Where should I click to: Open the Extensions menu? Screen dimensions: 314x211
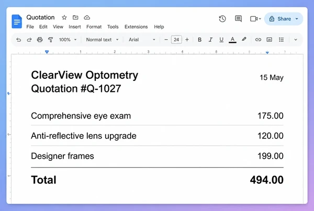coord(136,27)
